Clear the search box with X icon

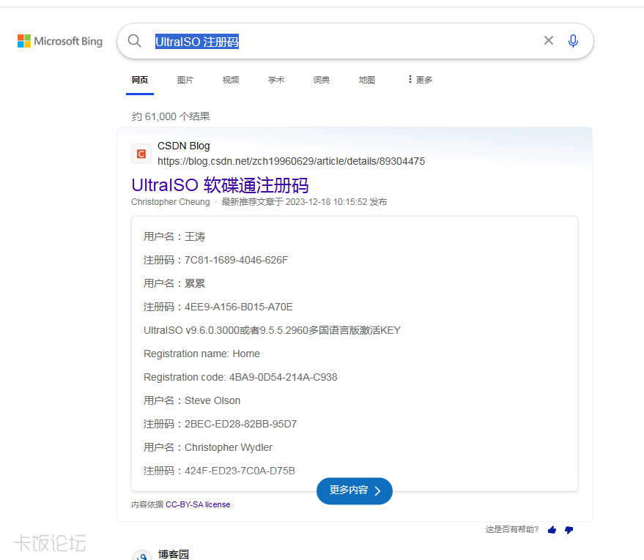click(548, 41)
